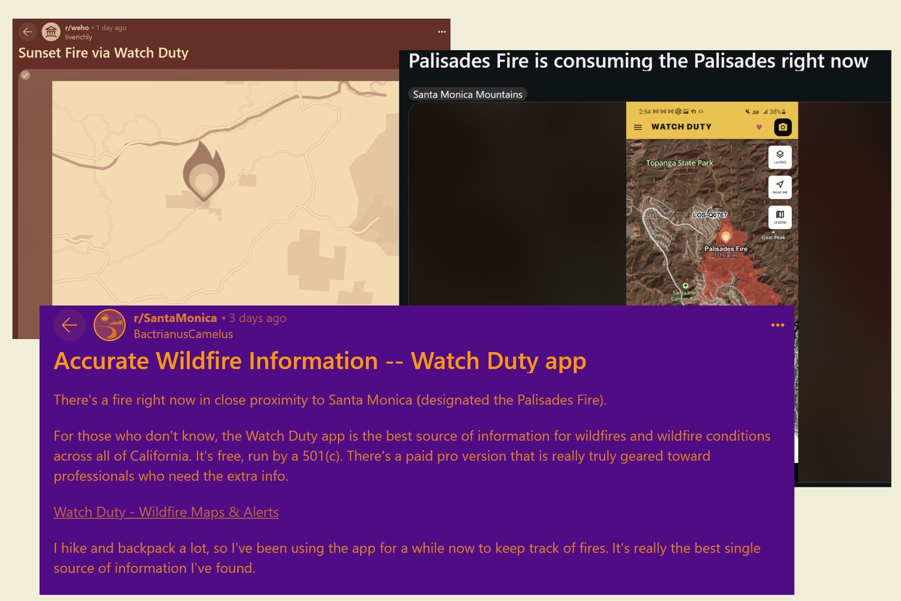Screen dimensions: 901x601
Task: Follow Watch Duty - Wildfire Maps & Alerts link
Action: tap(166, 512)
